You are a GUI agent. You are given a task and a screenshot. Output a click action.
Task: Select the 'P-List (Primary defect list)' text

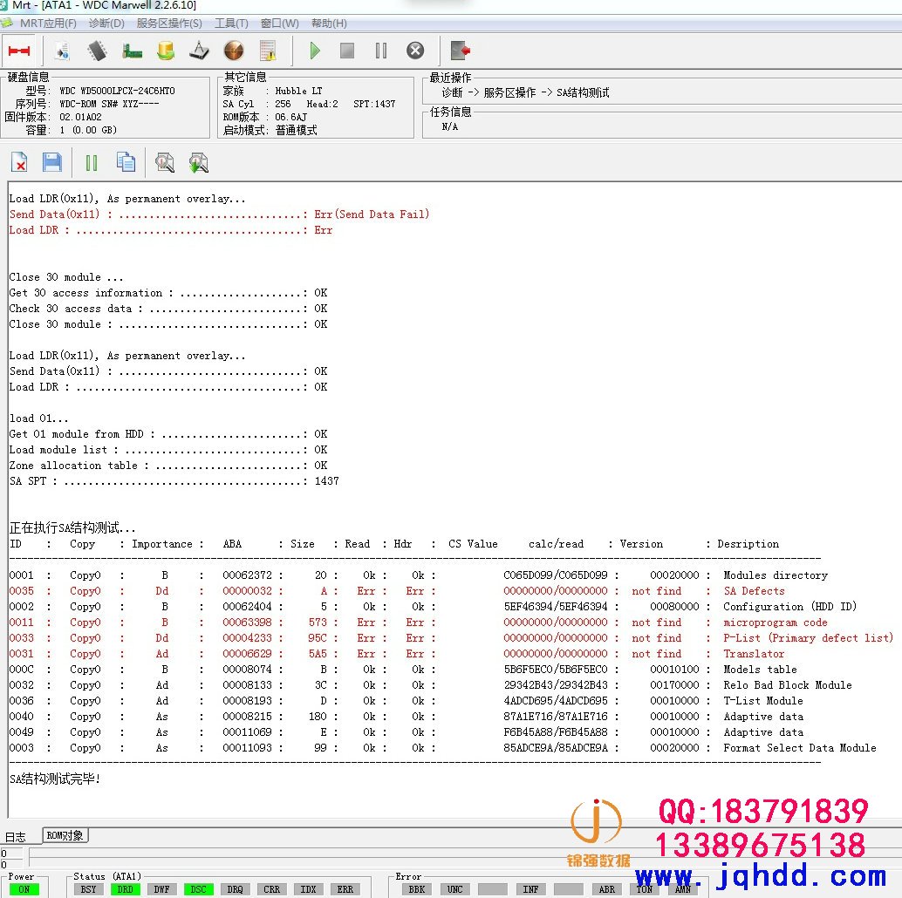809,638
